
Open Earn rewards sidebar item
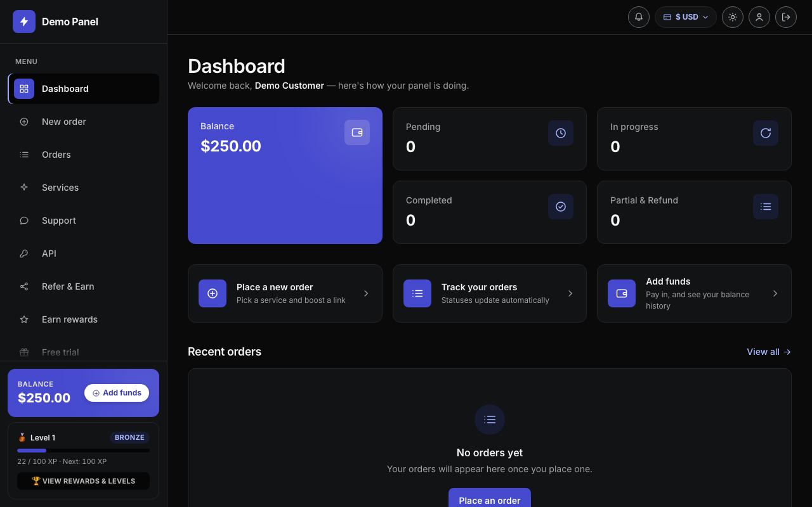[84, 319]
